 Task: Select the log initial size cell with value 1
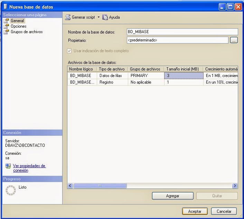[184, 82]
